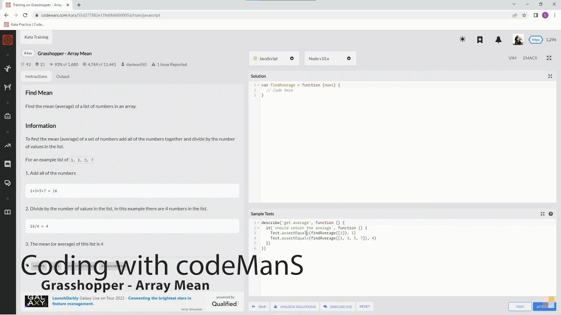Expand the Solution panel

pyautogui.click(x=550, y=76)
